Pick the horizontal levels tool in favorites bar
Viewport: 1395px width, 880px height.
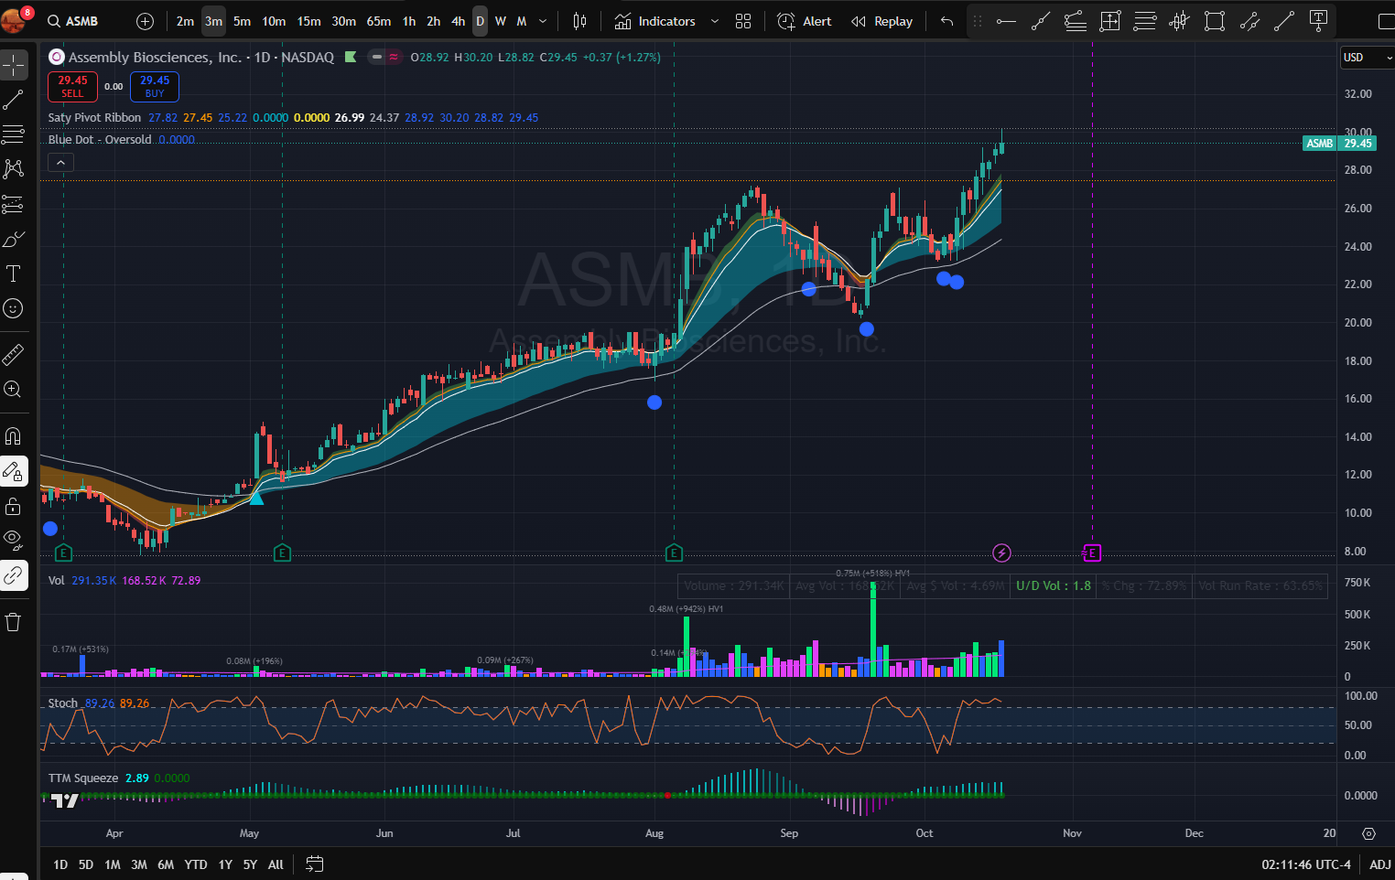(x=1145, y=21)
